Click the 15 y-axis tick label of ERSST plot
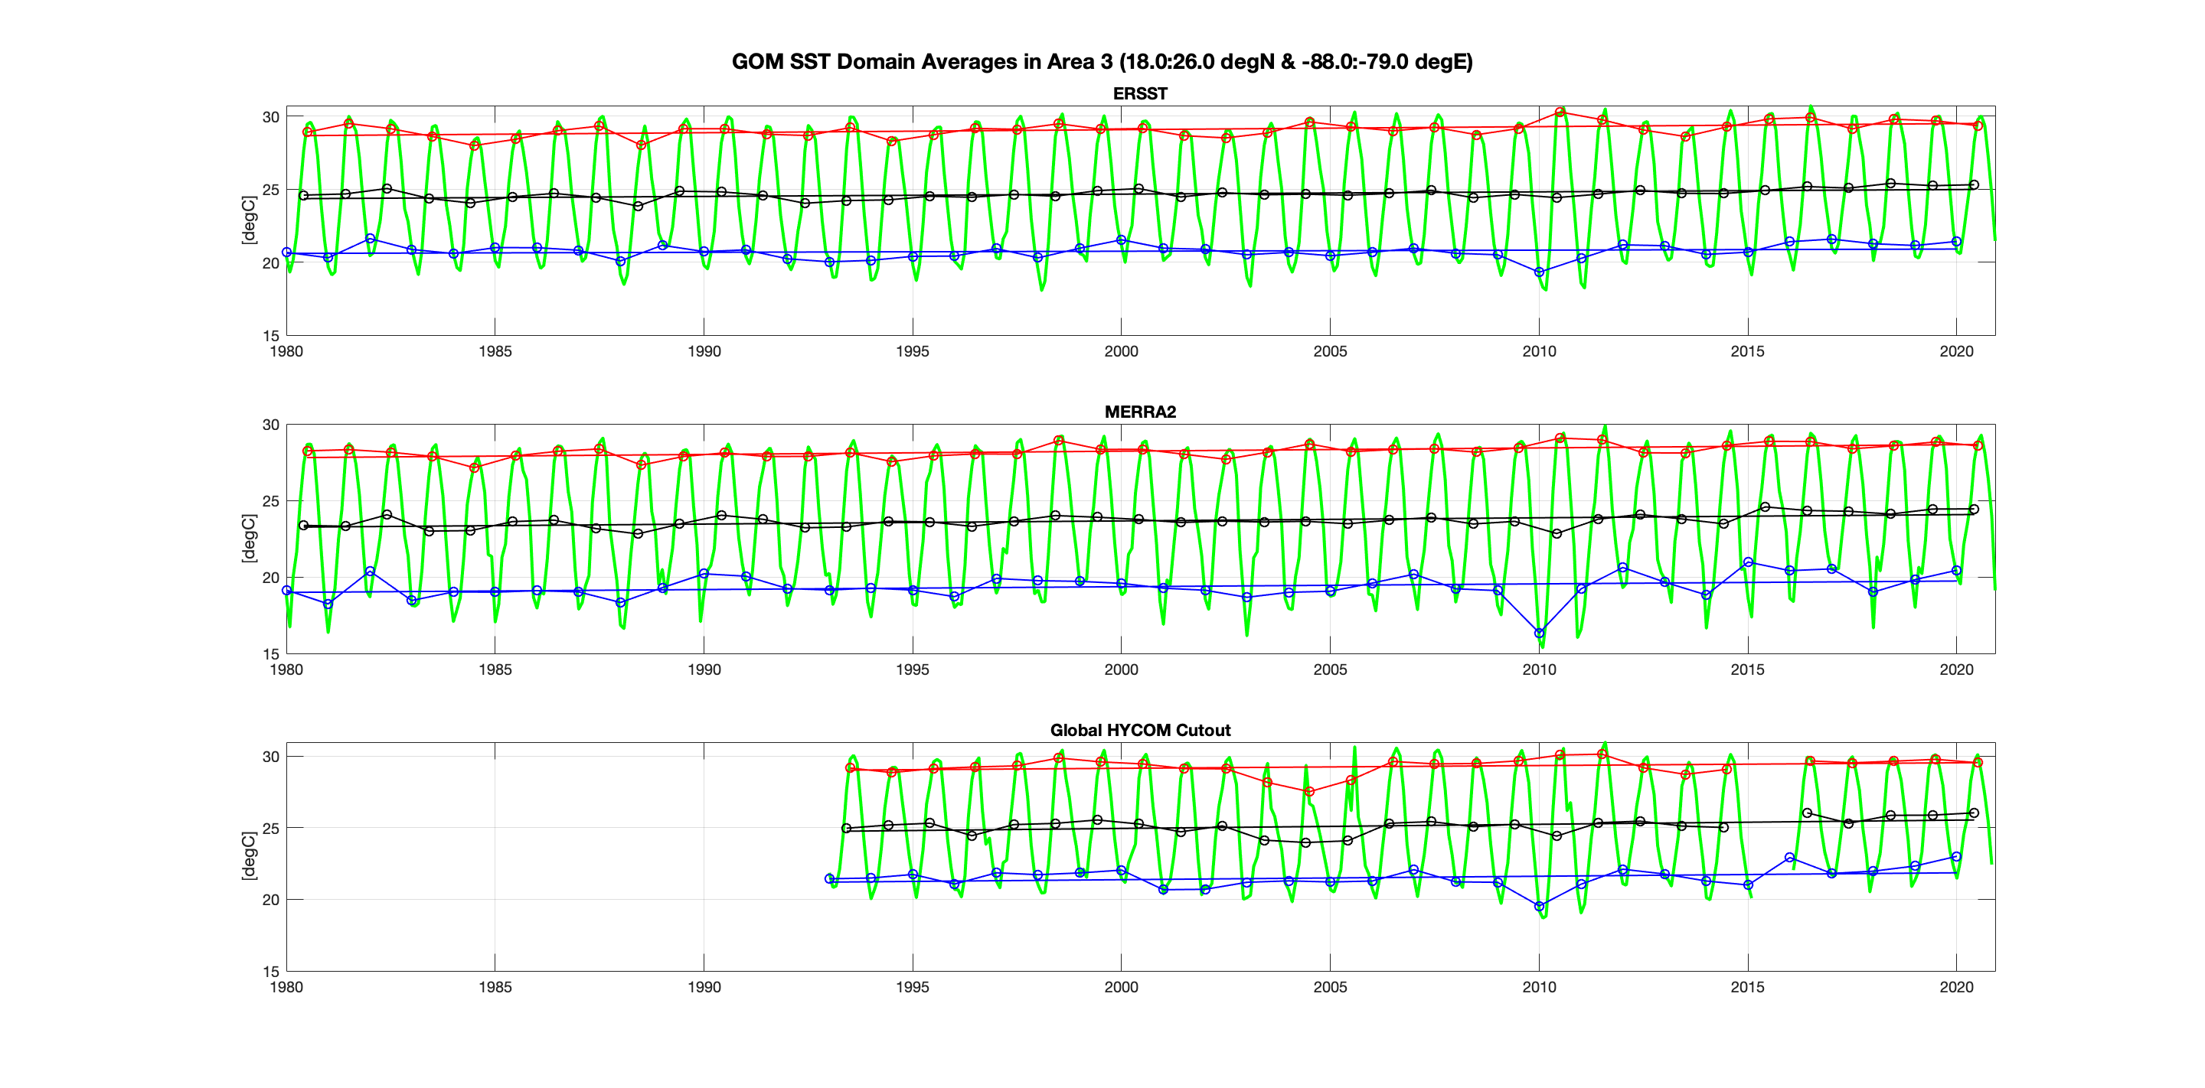Image resolution: width=2205 pixels, height=1088 pixels. pyautogui.click(x=270, y=336)
